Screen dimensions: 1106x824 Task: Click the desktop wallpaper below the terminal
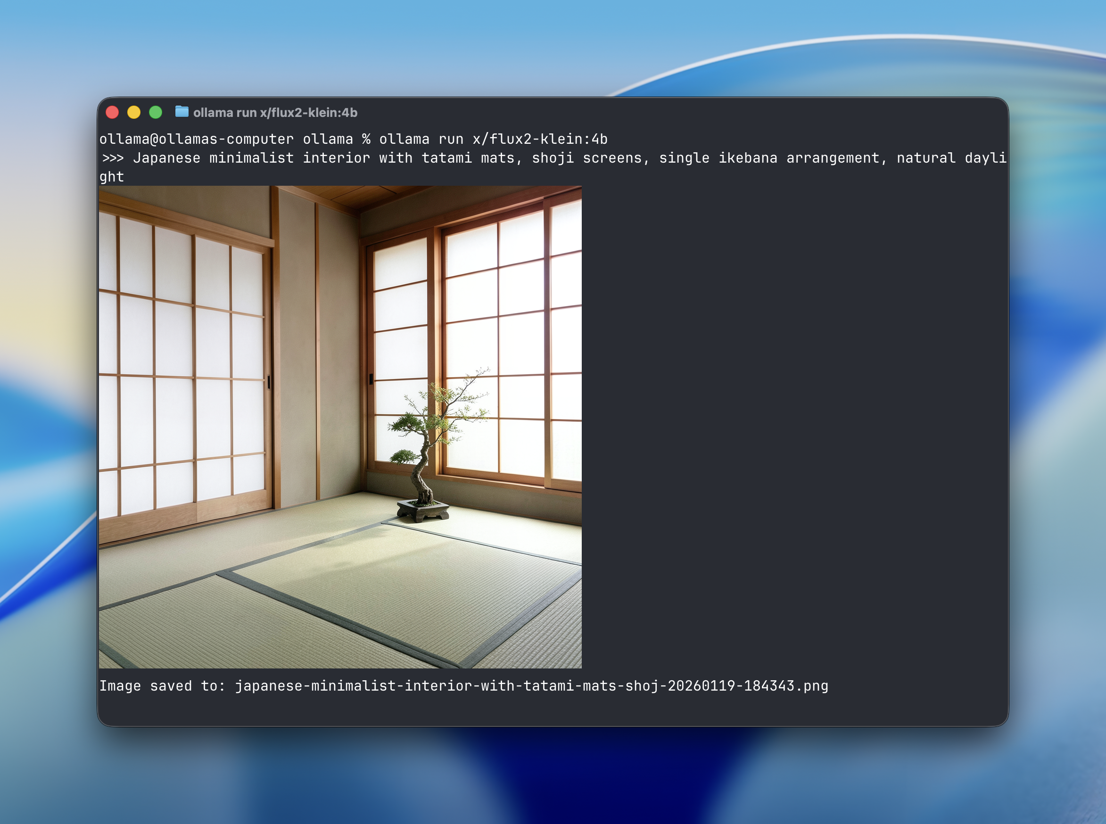(x=549, y=778)
